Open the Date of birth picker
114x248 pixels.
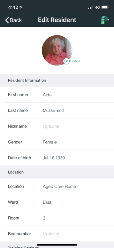point(59,158)
